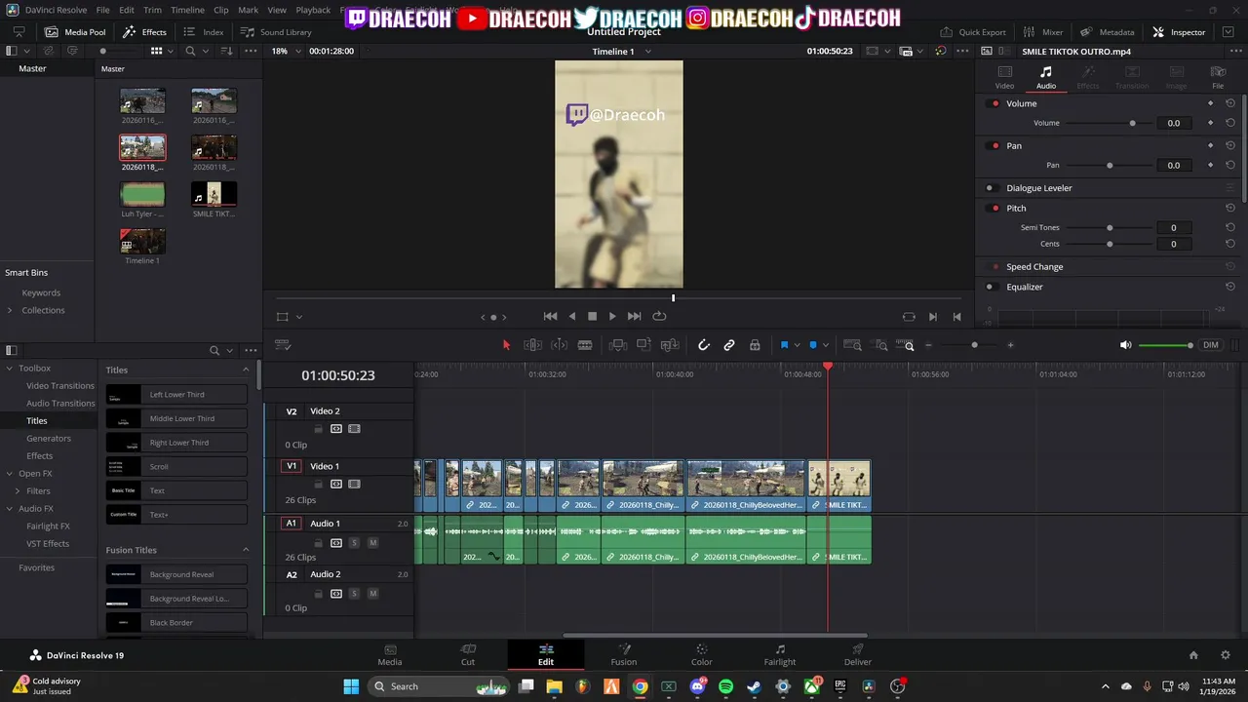Activate the Dynamic Trim Mode tool

click(559, 345)
